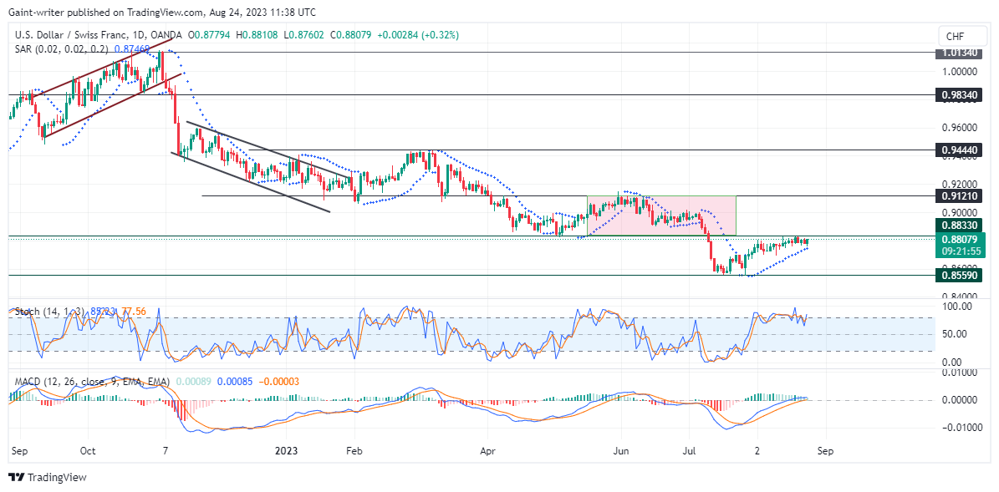
Task: Click the TradingView logo at bottom left
Action: 47,477
